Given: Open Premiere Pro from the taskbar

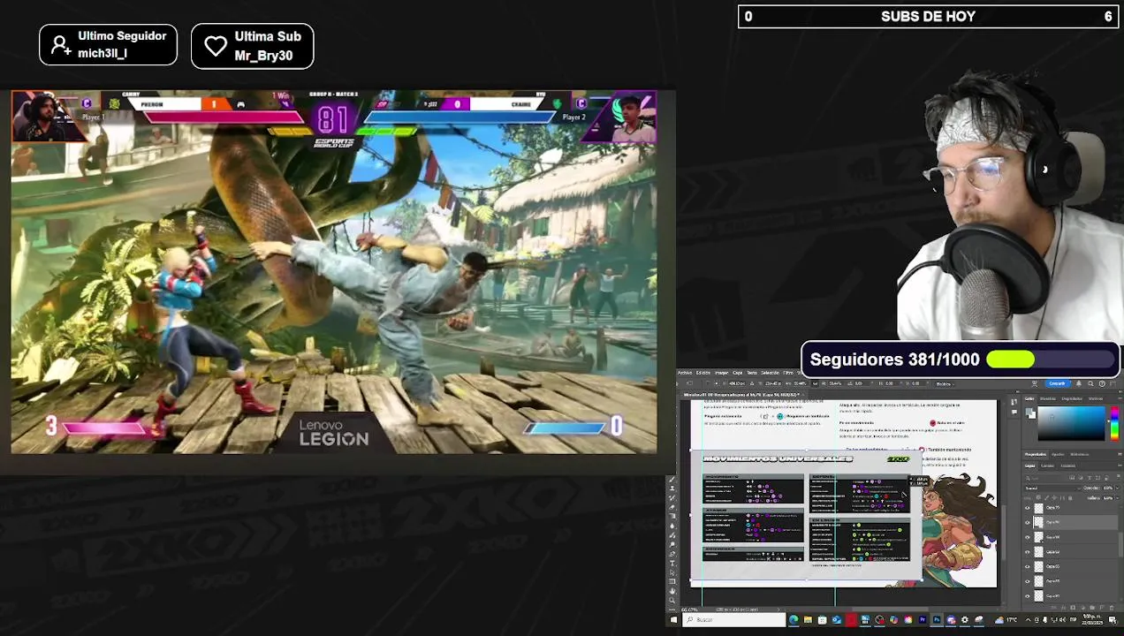Looking at the screenshot, I should pos(923,619).
